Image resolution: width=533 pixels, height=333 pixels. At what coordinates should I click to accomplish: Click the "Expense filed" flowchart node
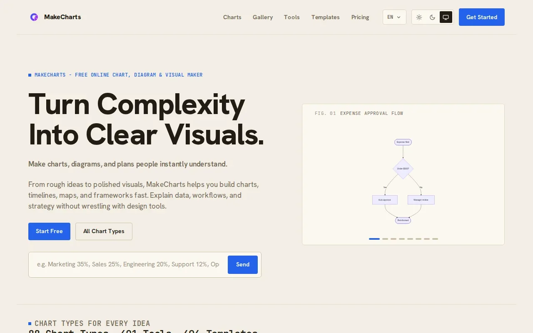coord(403,142)
